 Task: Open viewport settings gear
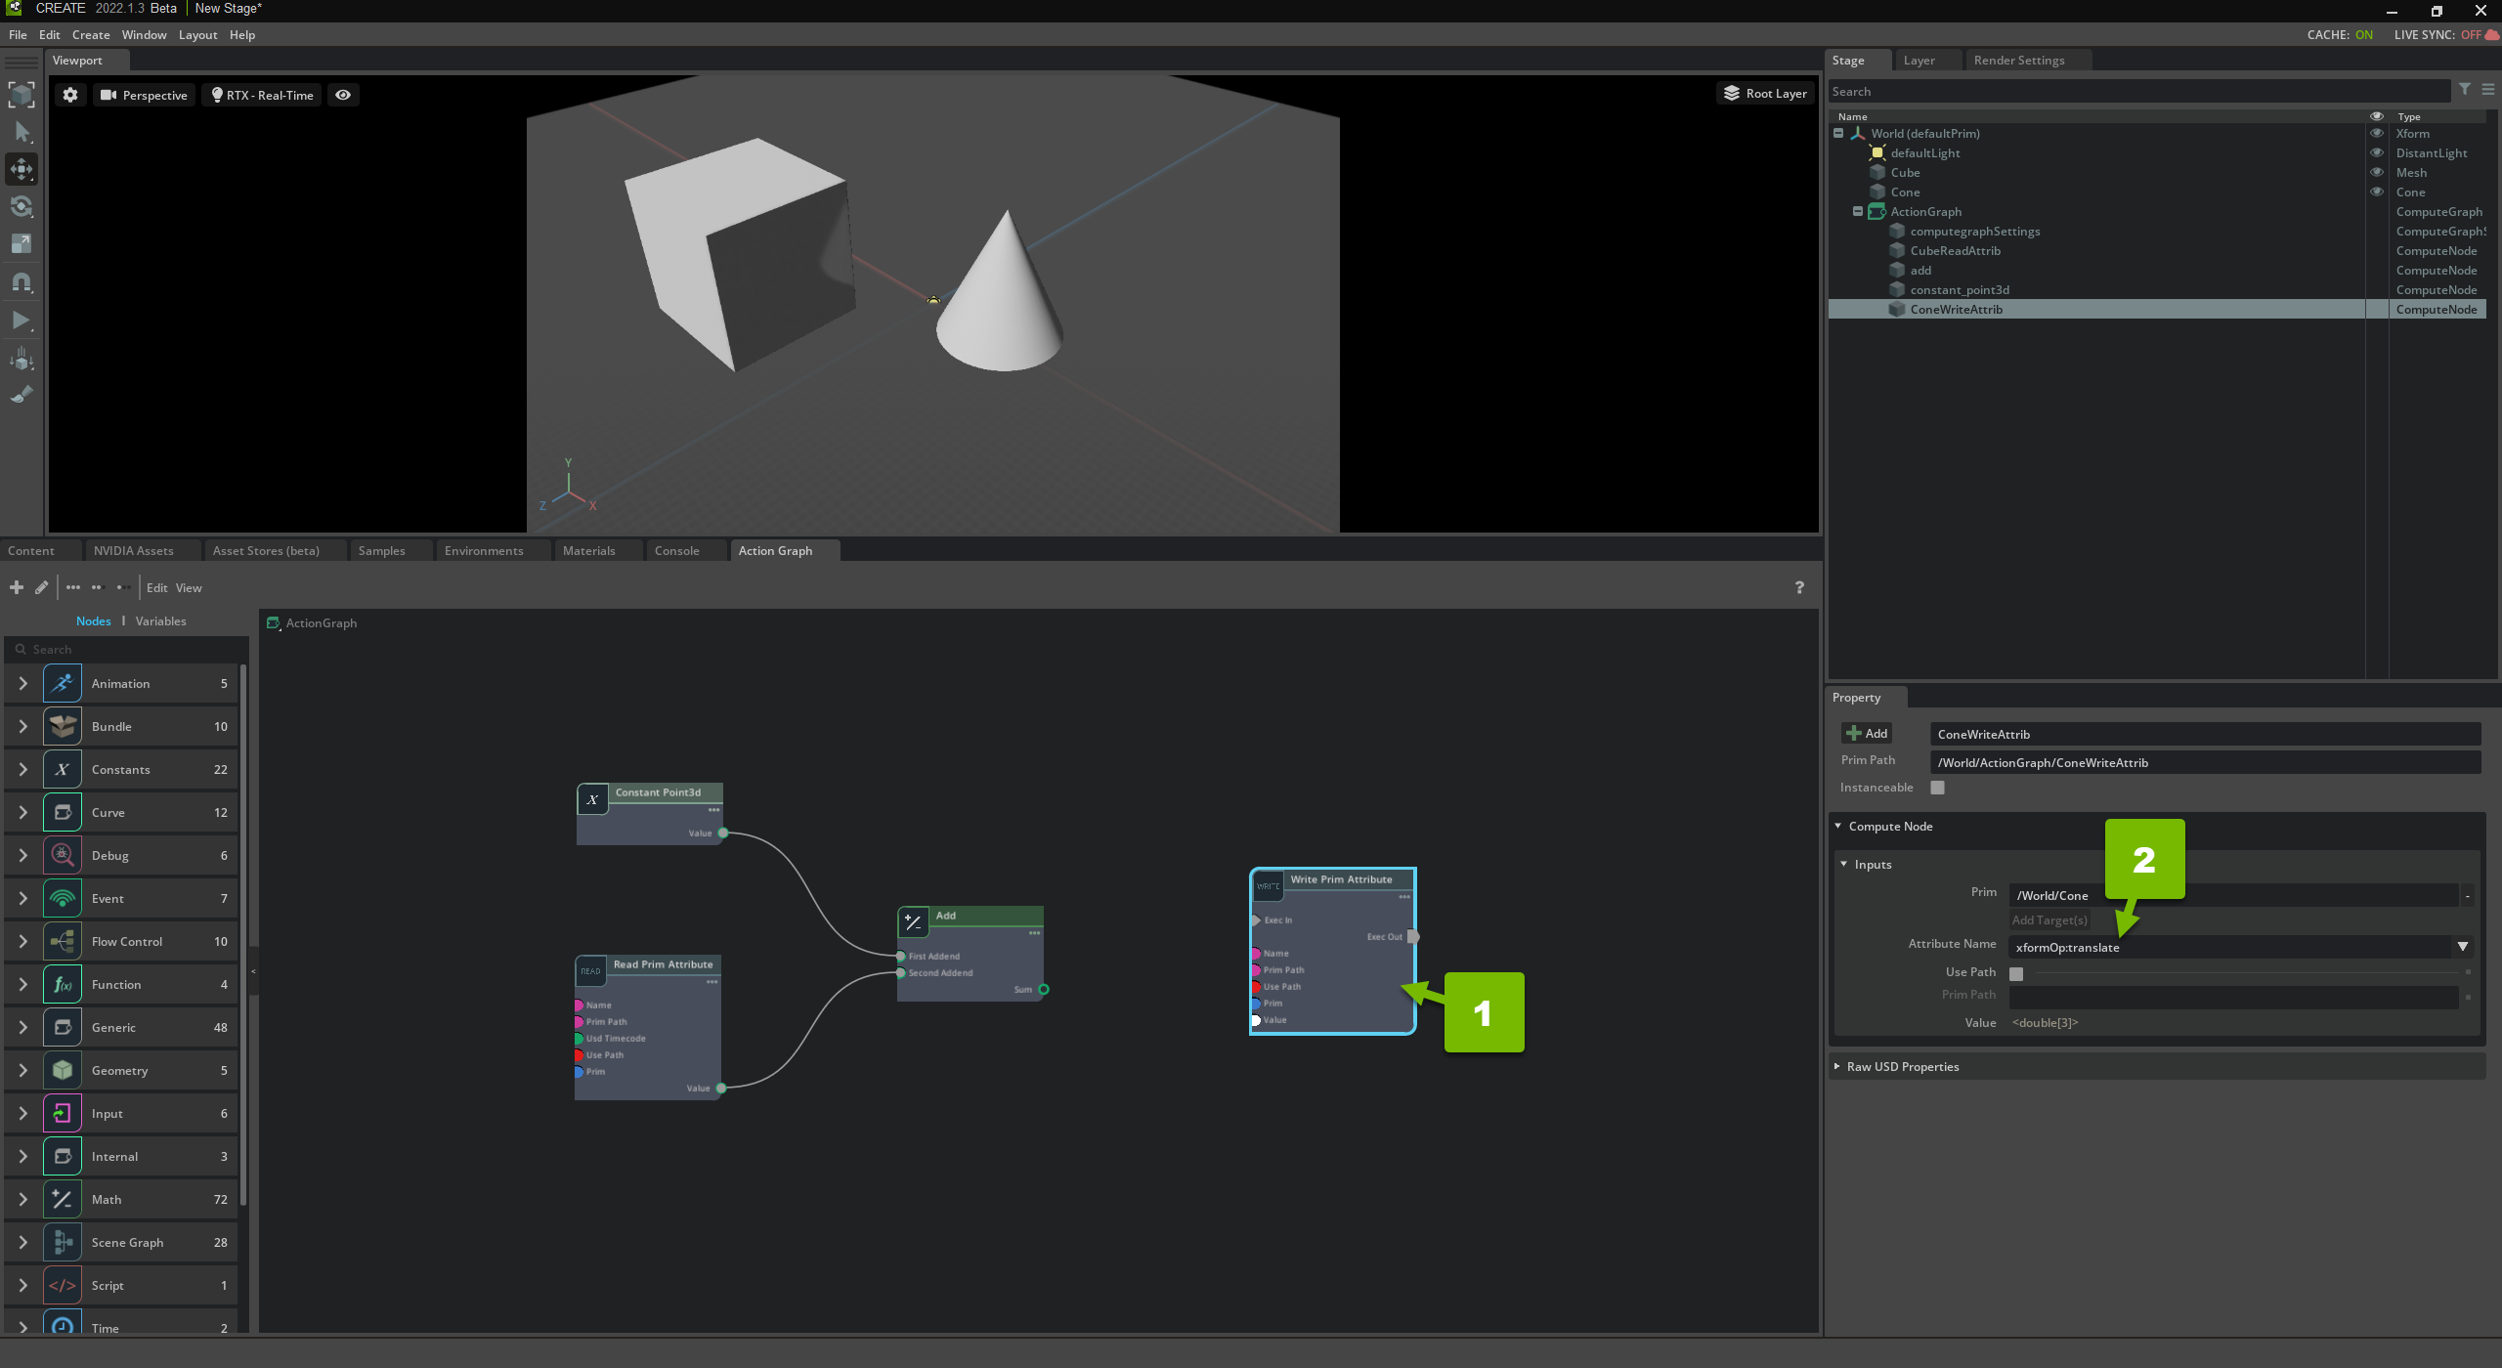point(70,95)
